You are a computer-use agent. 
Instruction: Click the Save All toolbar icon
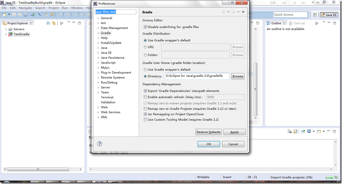tap(20, 14)
